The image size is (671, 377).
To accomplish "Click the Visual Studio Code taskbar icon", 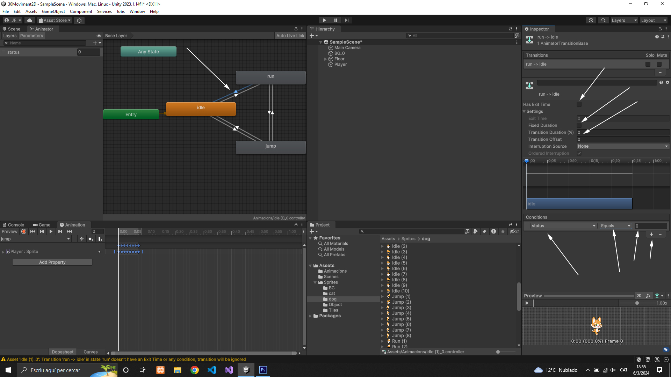I will pos(212,370).
